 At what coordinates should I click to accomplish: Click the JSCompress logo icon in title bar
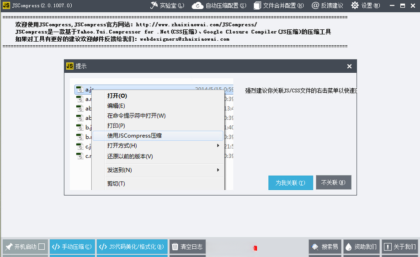pos(6,5)
